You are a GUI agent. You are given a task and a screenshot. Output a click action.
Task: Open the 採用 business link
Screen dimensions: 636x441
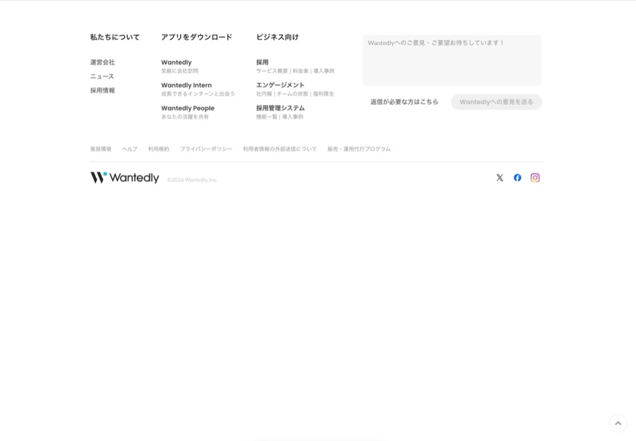(262, 63)
